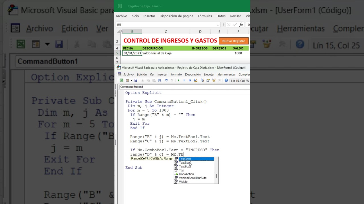This screenshot has width=364, height=204.
Task: Click the Cut scissors icon in VBA toolbar
Action: pyautogui.click(x=142, y=80)
